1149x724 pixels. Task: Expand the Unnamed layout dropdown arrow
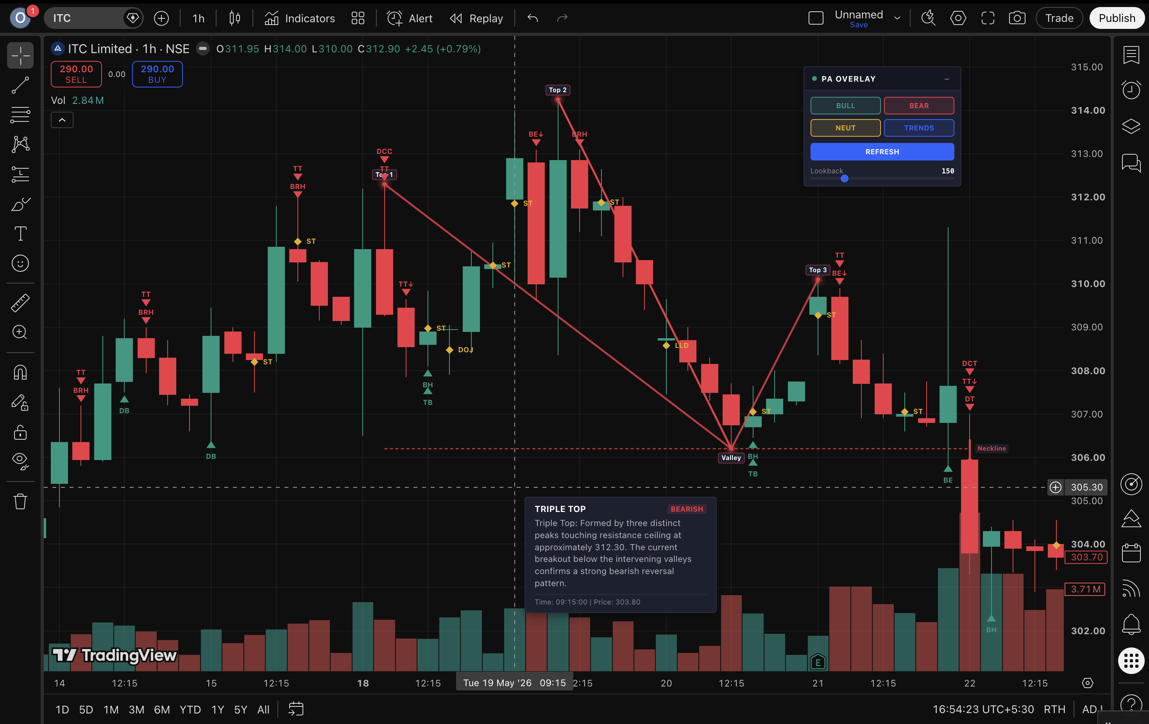tap(898, 18)
